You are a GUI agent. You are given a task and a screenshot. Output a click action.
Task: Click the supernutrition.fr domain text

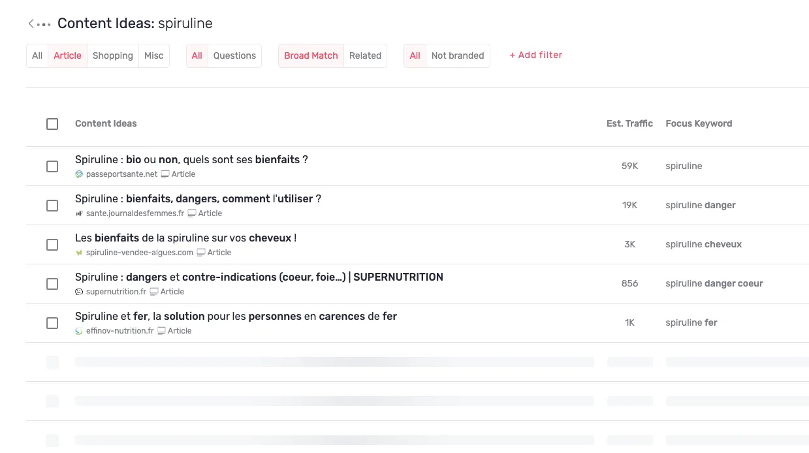point(116,292)
